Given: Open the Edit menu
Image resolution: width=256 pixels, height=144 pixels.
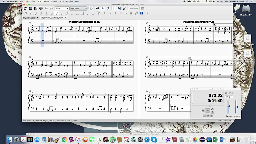Looking at the screenshot, I should coord(27,1).
